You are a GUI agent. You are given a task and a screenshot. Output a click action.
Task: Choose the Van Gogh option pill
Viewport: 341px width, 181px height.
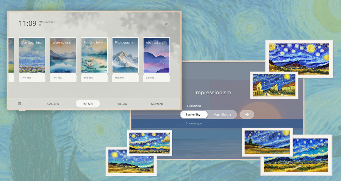point(222,115)
